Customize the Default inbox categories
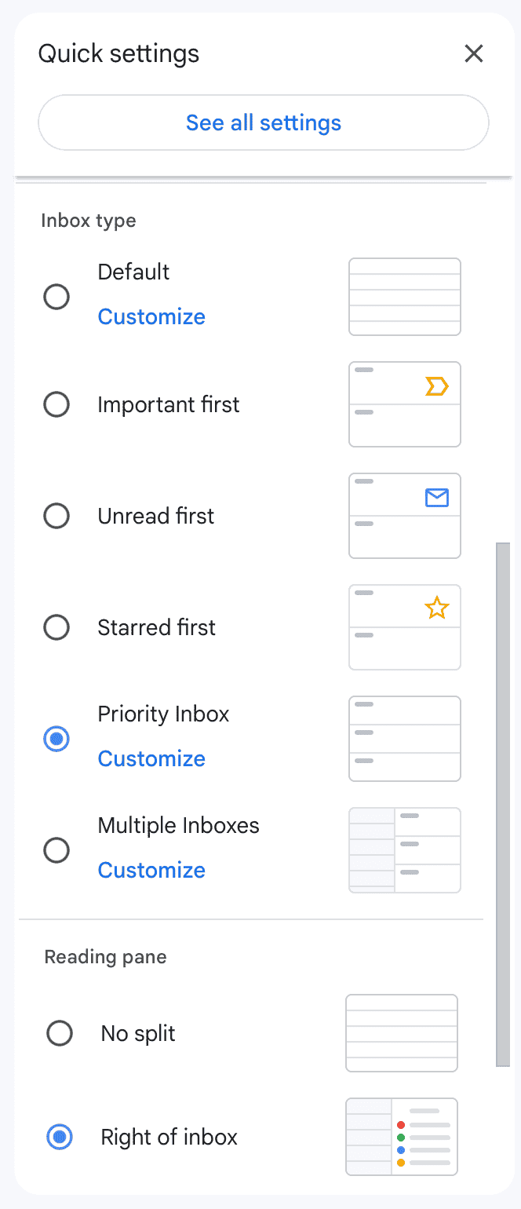 click(x=151, y=316)
